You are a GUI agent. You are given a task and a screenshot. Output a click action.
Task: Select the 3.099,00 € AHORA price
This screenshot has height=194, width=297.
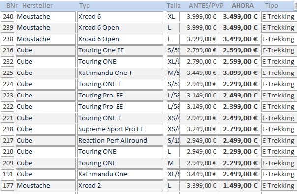tap(239, 73)
